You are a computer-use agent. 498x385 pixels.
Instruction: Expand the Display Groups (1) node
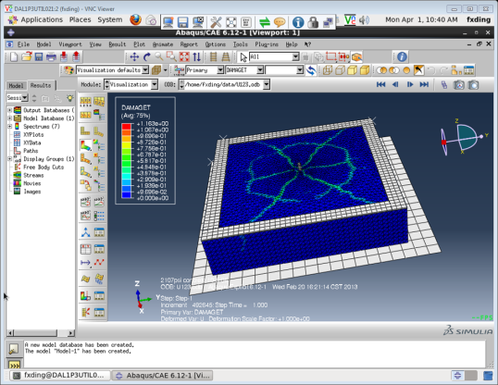point(9,159)
